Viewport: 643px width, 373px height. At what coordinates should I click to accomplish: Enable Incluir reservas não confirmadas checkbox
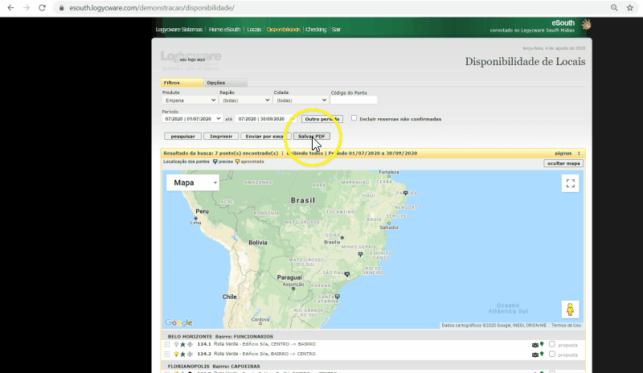(x=354, y=118)
